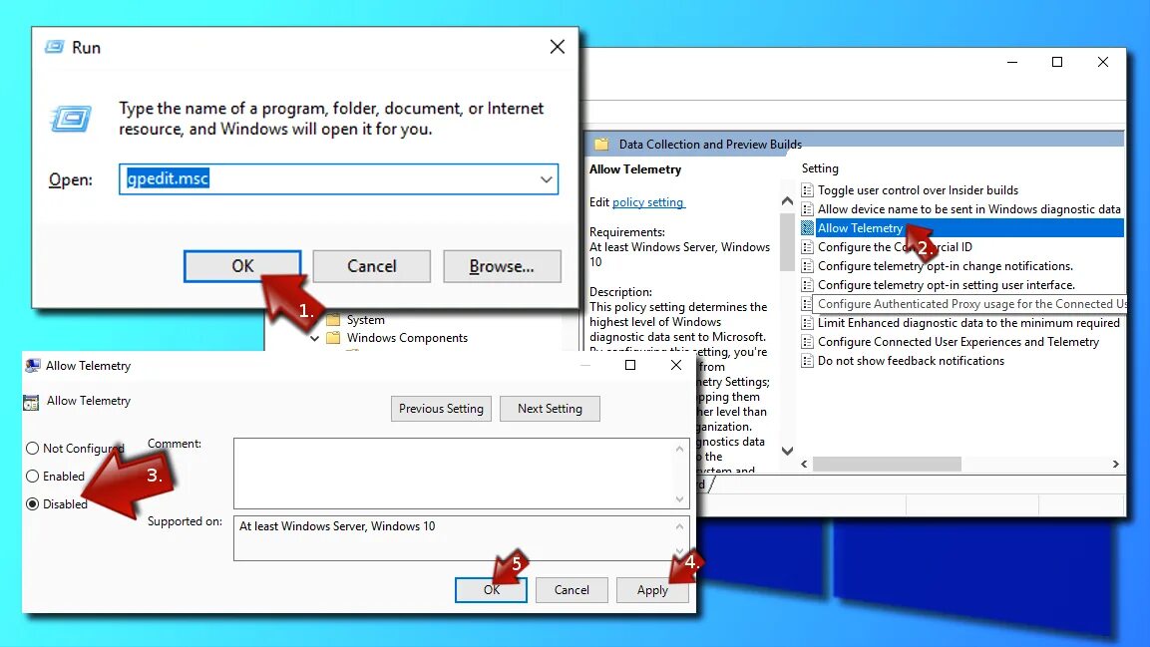Click OK in the Run dialog
This screenshot has width=1150, height=647.
click(242, 266)
